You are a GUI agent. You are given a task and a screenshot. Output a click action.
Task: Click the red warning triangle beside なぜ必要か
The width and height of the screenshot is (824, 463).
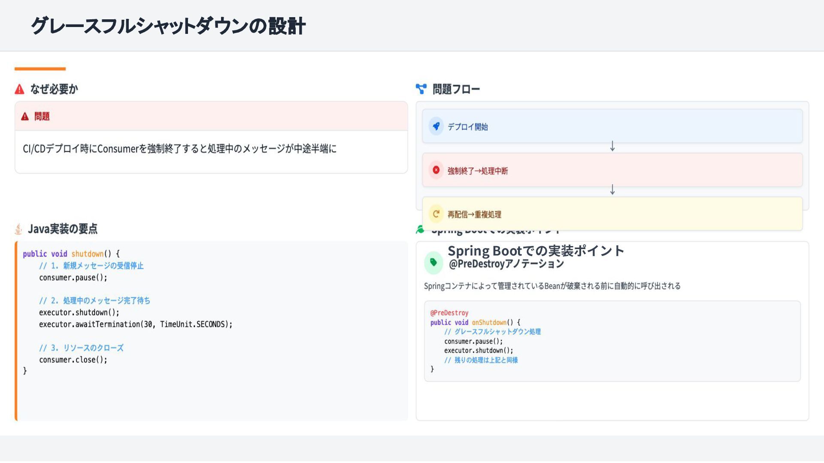[x=19, y=89]
